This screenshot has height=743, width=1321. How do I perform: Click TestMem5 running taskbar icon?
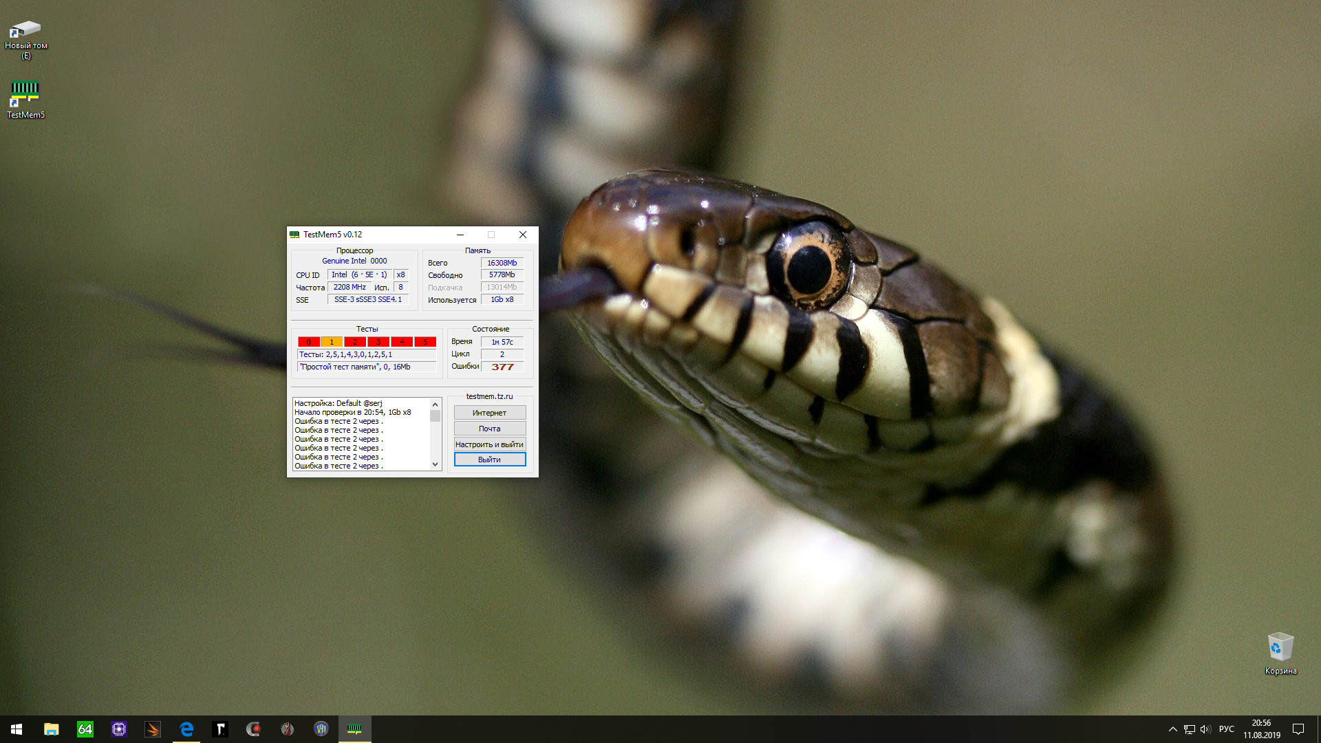click(354, 729)
